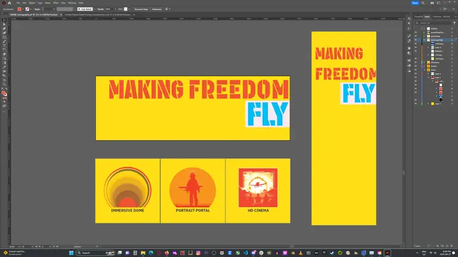Collapse the highlighted selected layer's arrow
The height and width of the screenshot is (257, 458).
(x=424, y=40)
